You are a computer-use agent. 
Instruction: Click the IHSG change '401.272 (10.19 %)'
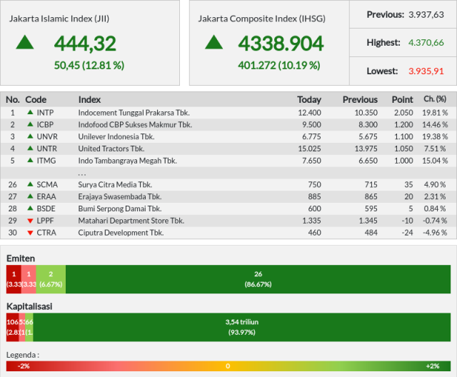pos(279,65)
